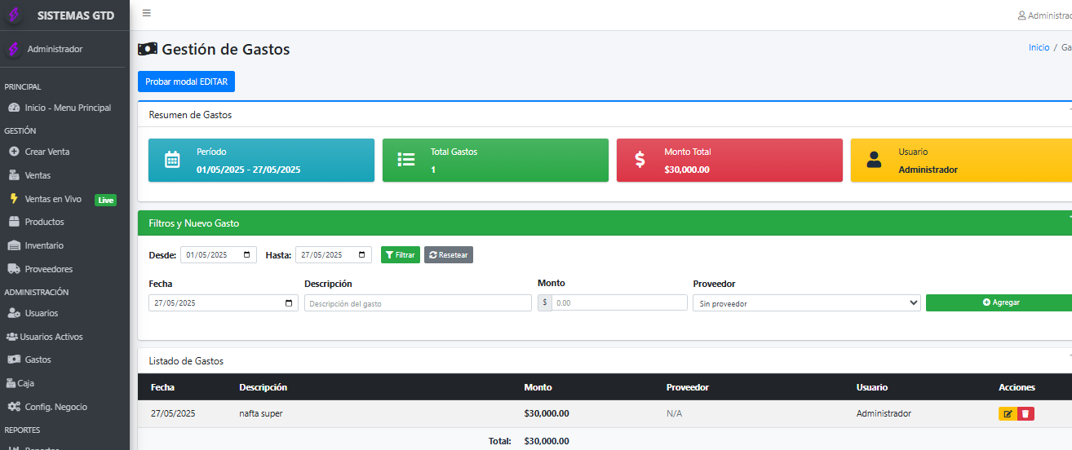Image resolution: width=1072 pixels, height=450 pixels.
Task: Click the SISTEMAS GTD logo icon
Action: point(14,15)
